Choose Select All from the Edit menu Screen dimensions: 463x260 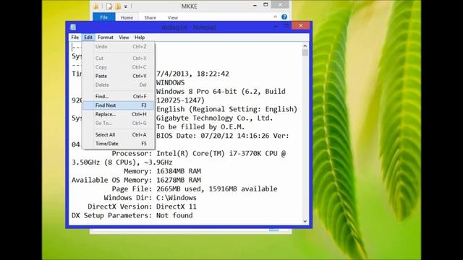click(119, 135)
